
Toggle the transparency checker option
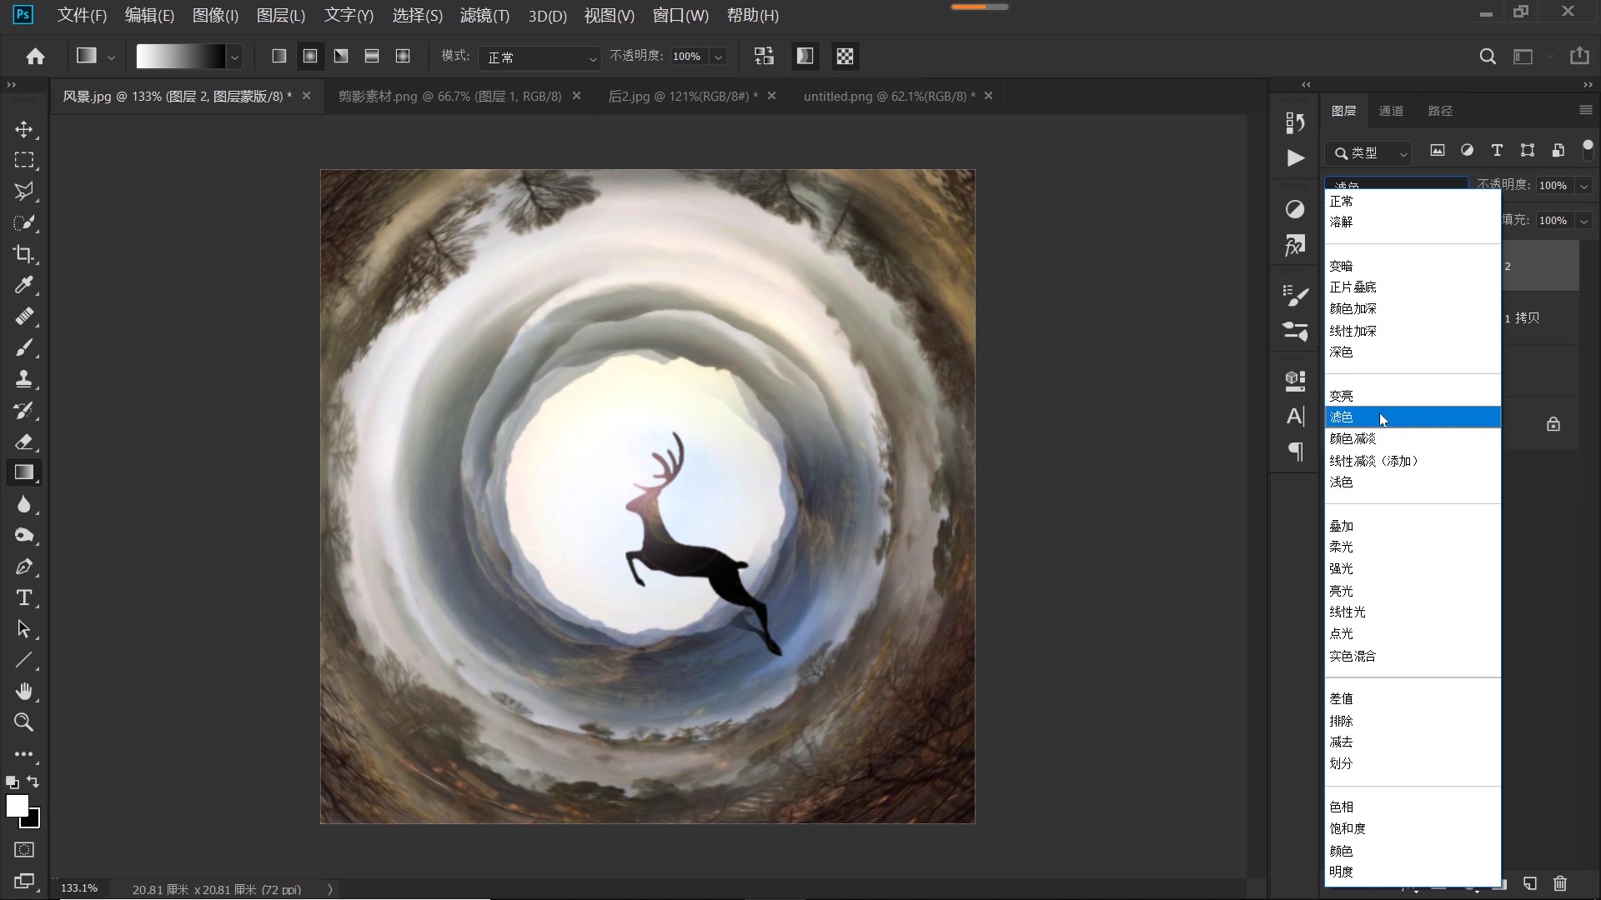(845, 56)
